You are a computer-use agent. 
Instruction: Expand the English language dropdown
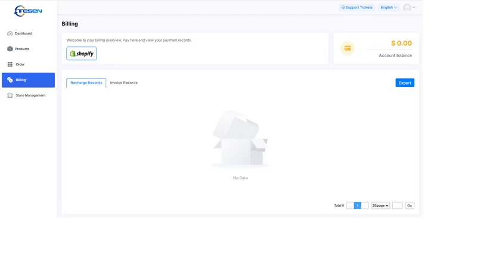[389, 7]
